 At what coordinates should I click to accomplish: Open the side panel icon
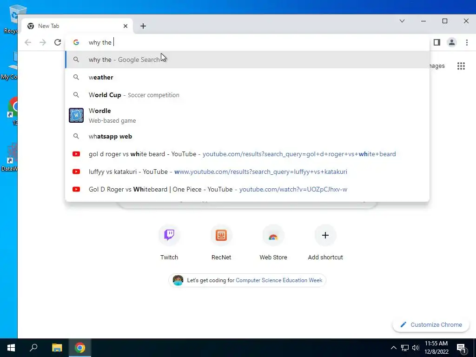tap(437, 42)
